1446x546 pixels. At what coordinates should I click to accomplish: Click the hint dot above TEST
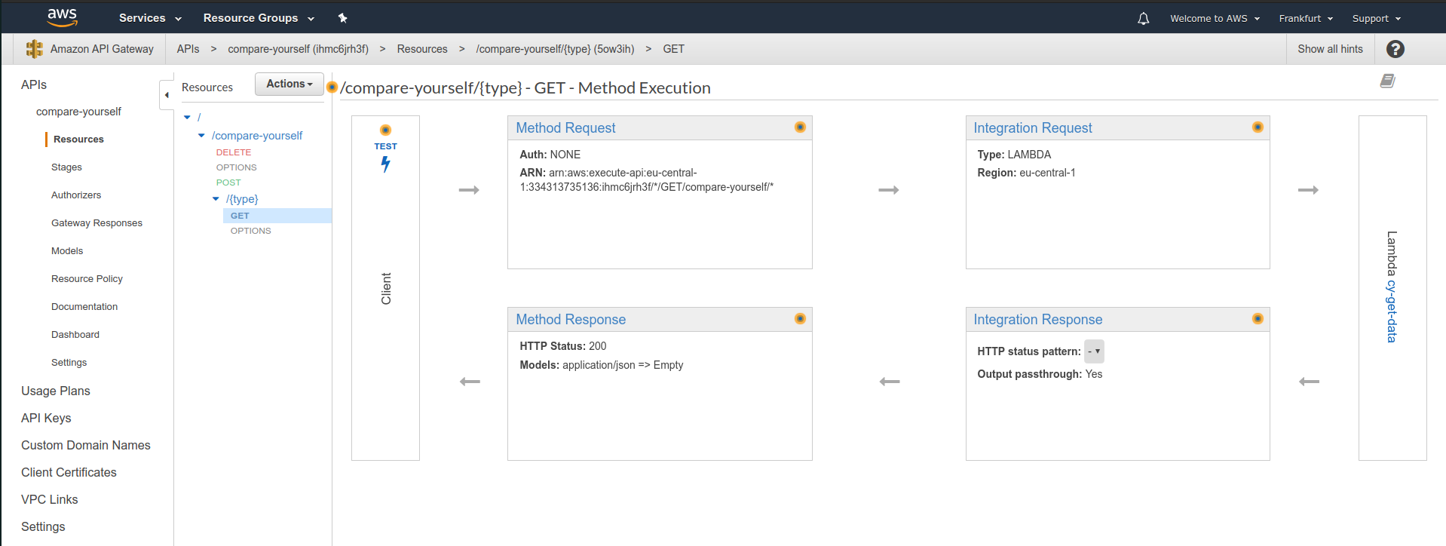(385, 130)
